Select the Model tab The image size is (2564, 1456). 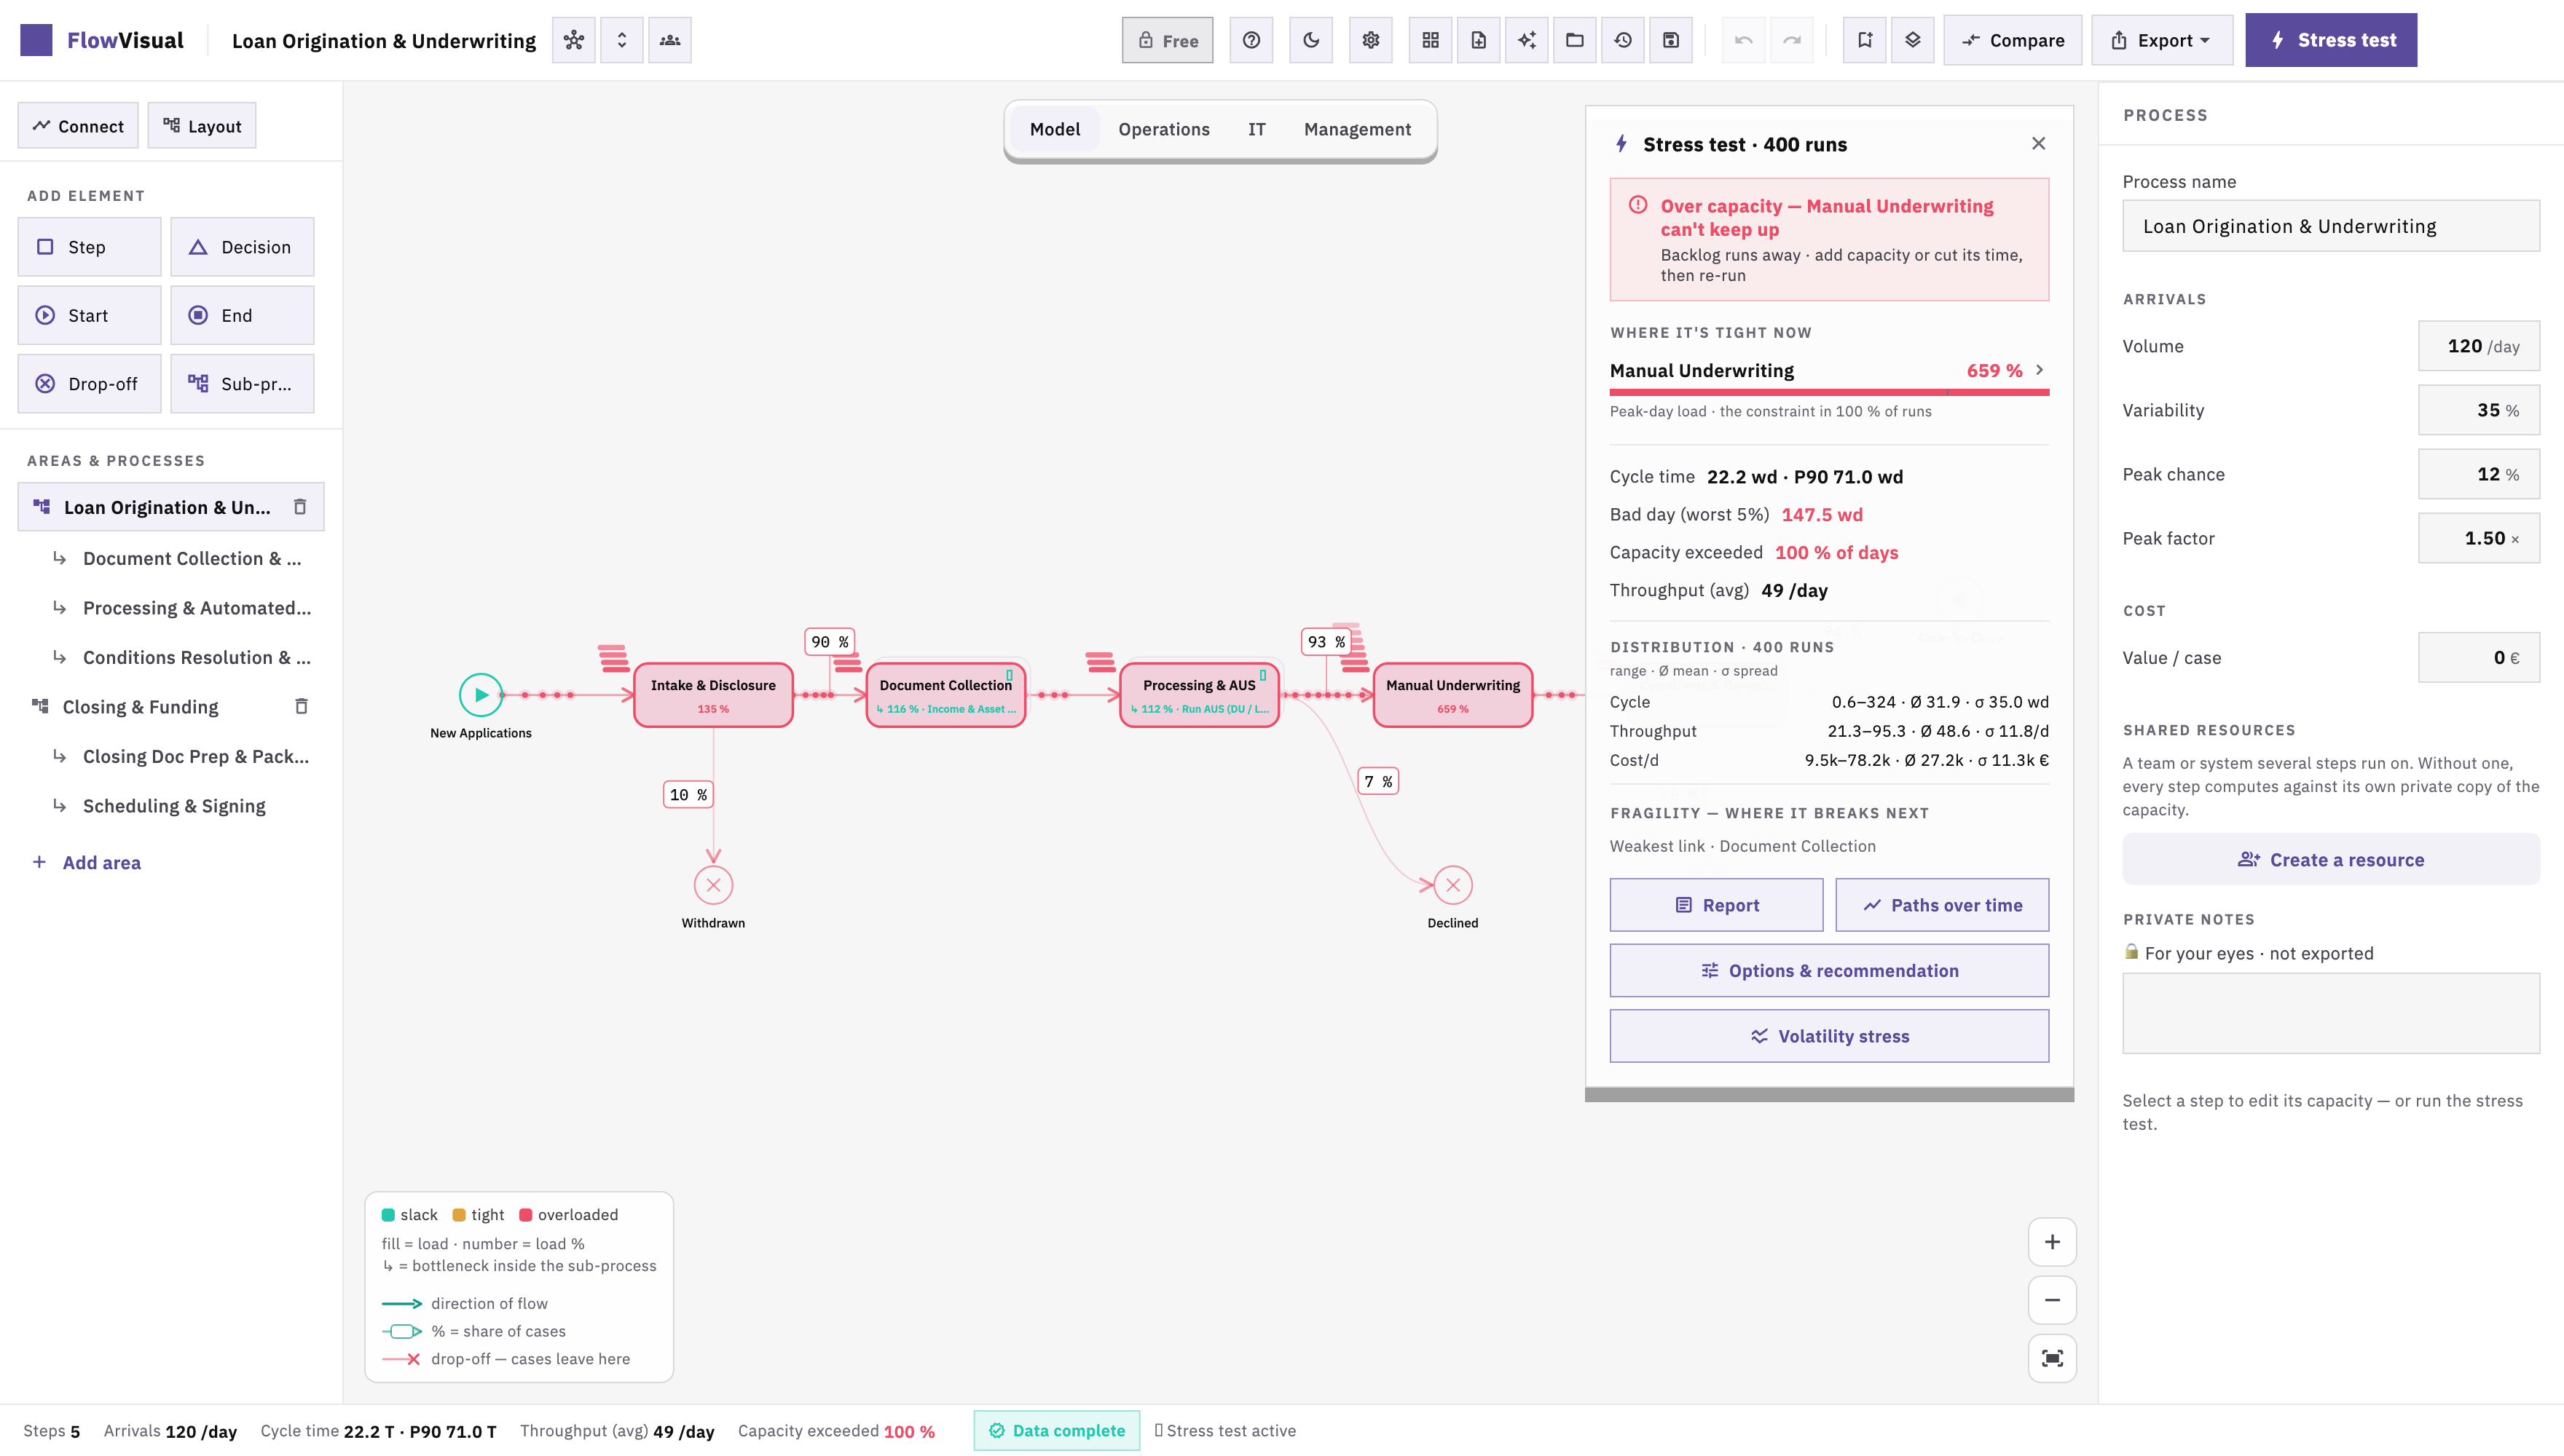coord(1055,129)
